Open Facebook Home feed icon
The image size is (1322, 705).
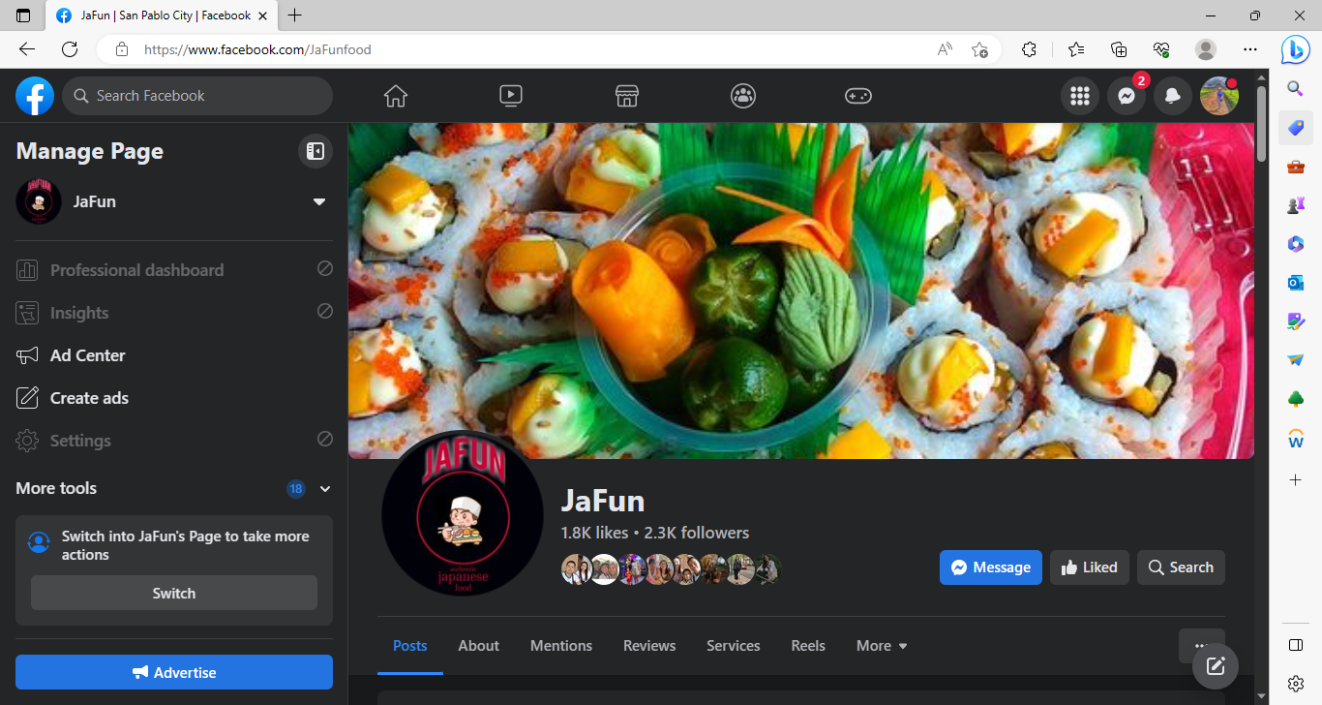click(396, 96)
